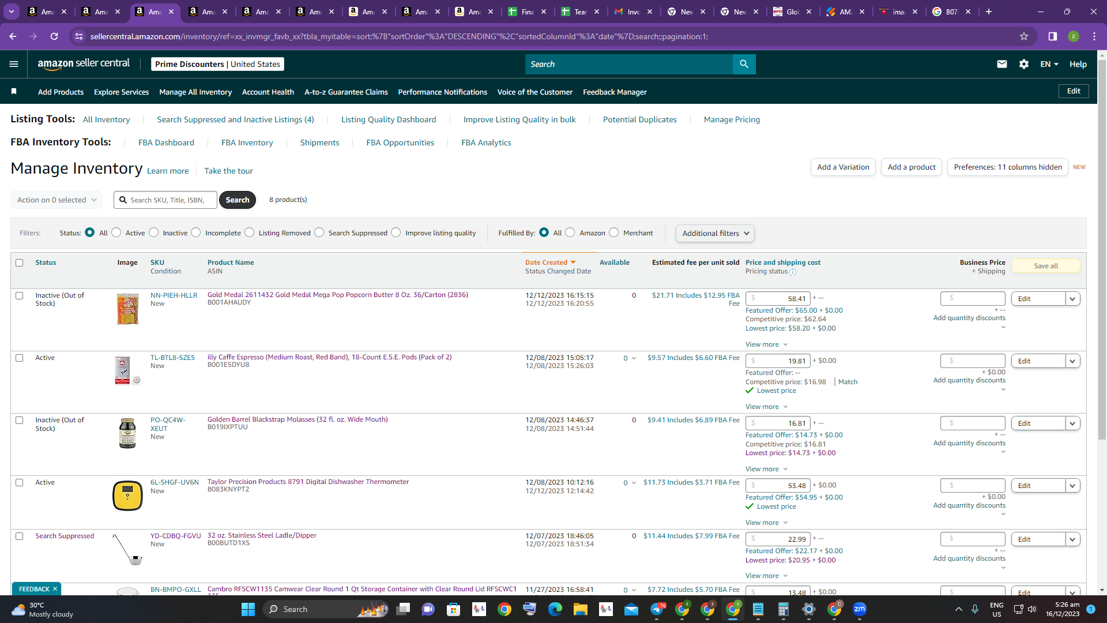The width and height of the screenshot is (1107, 623).
Task: Click the search magnifier button in header
Action: (x=744, y=64)
